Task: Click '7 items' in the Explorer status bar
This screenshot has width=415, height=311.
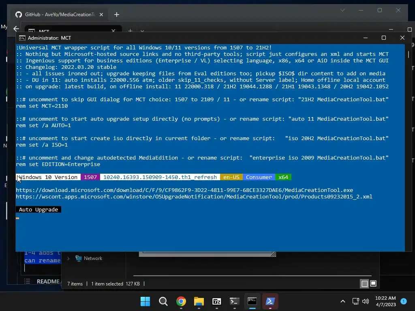Action: point(75,284)
